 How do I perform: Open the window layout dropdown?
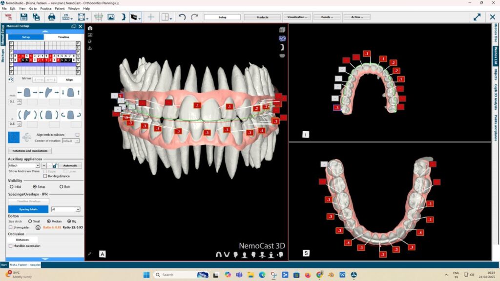(170, 19)
